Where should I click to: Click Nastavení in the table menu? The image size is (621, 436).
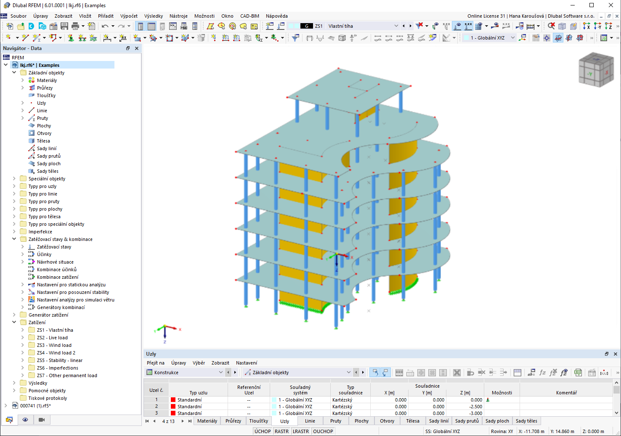pos(247,363)
